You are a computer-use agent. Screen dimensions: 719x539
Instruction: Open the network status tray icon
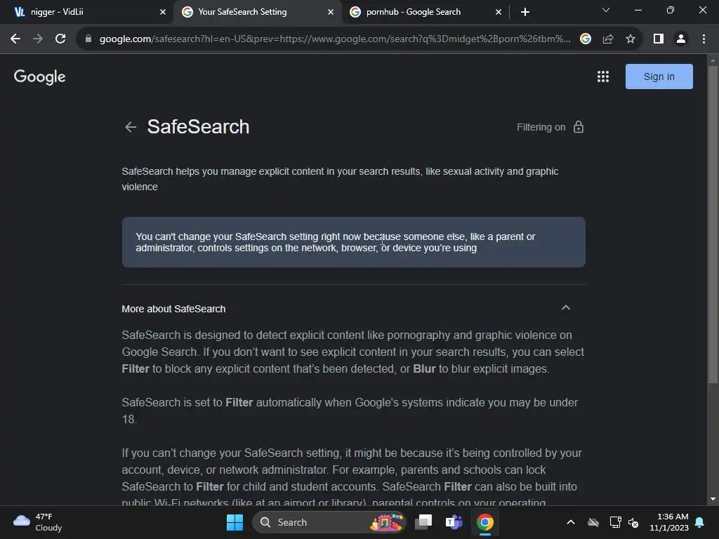[615, 522]
